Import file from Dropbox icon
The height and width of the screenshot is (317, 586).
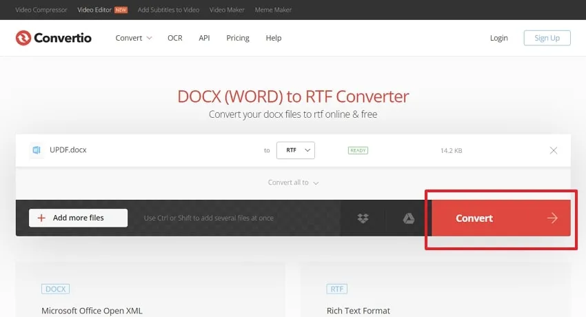click(363, 218)
